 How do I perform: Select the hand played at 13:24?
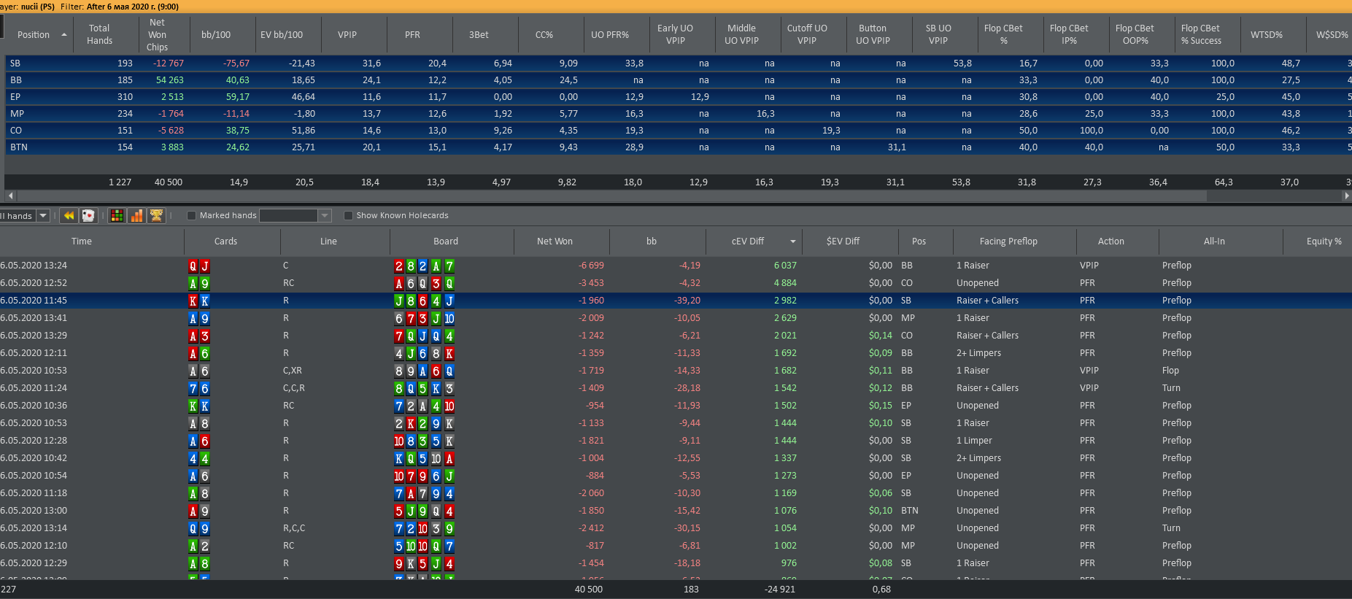[676, 266]
